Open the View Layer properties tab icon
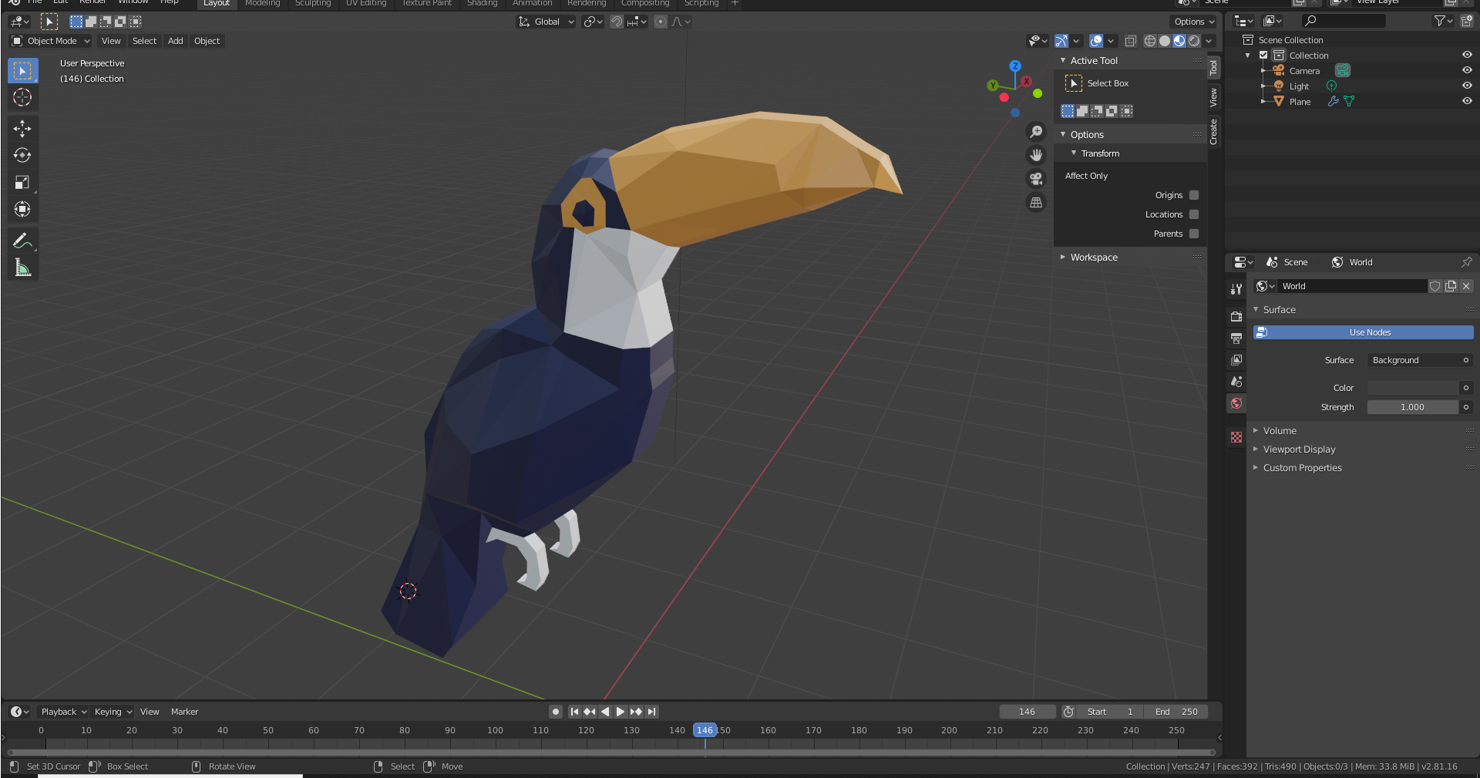The image size is (1480, 778). tap(1236, 359)
